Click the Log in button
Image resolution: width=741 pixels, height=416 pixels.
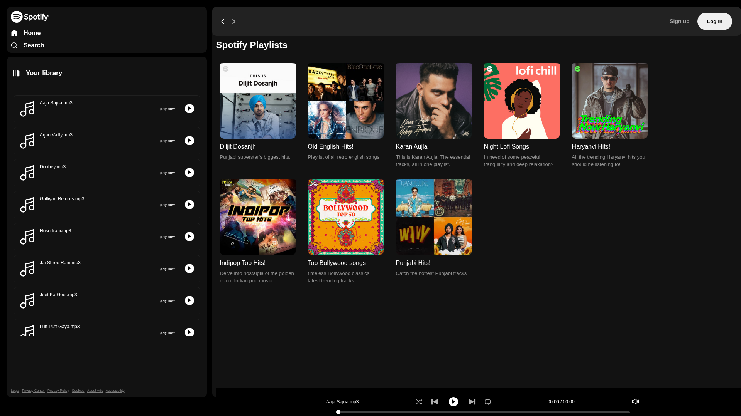[x=714, y=21]
